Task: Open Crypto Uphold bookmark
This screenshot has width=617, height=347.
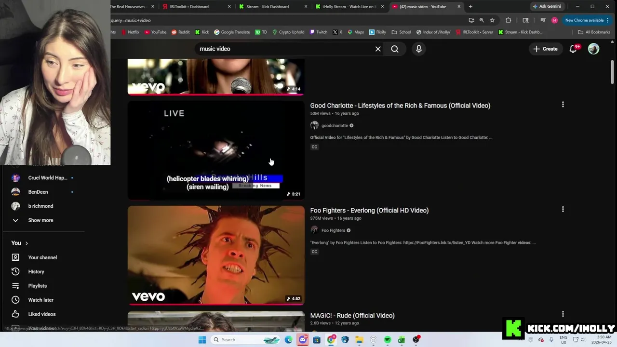Action: tap(288, 32)
